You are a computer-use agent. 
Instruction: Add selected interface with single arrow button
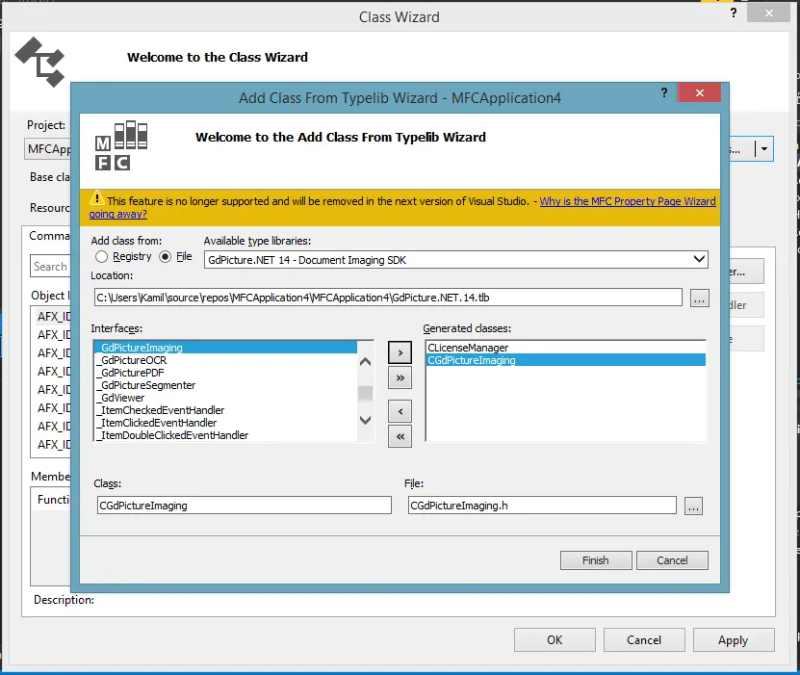pos(400,352)
